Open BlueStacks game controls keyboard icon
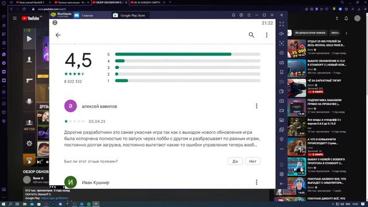Image resolution: width=368 pixels, height=207 pixels. 282,63
